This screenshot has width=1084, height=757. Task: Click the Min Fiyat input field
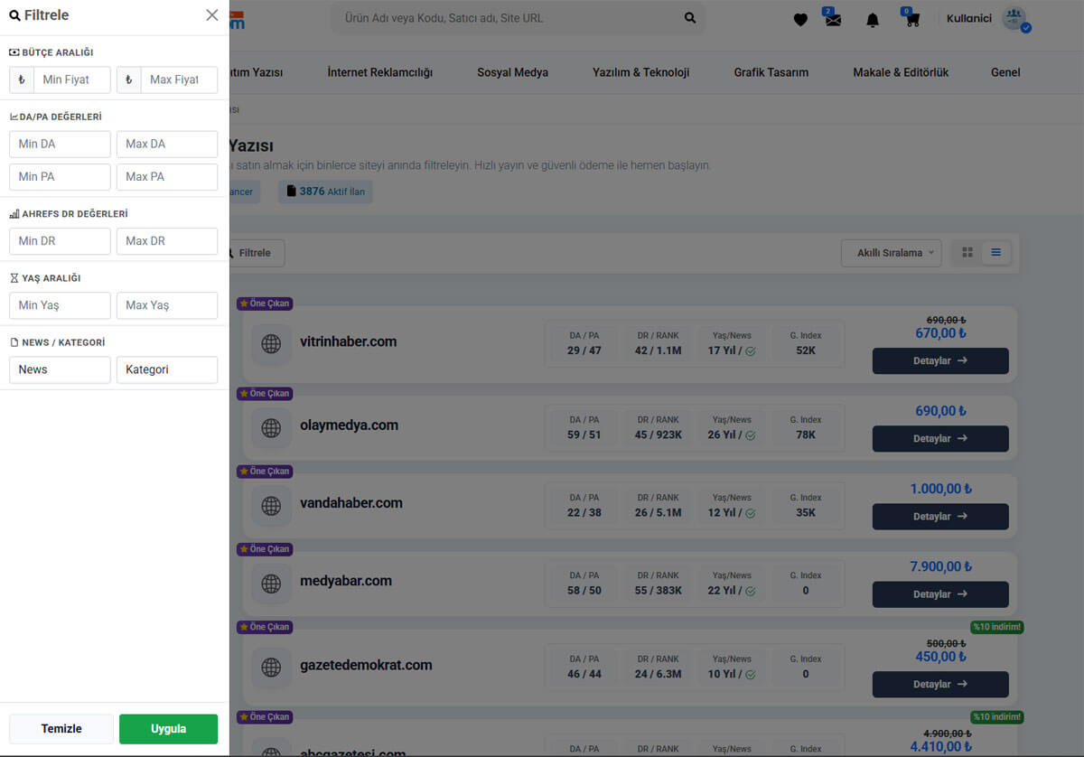tap(71, 79)
